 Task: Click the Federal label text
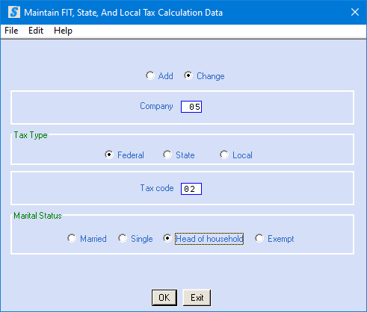point(131,155)
